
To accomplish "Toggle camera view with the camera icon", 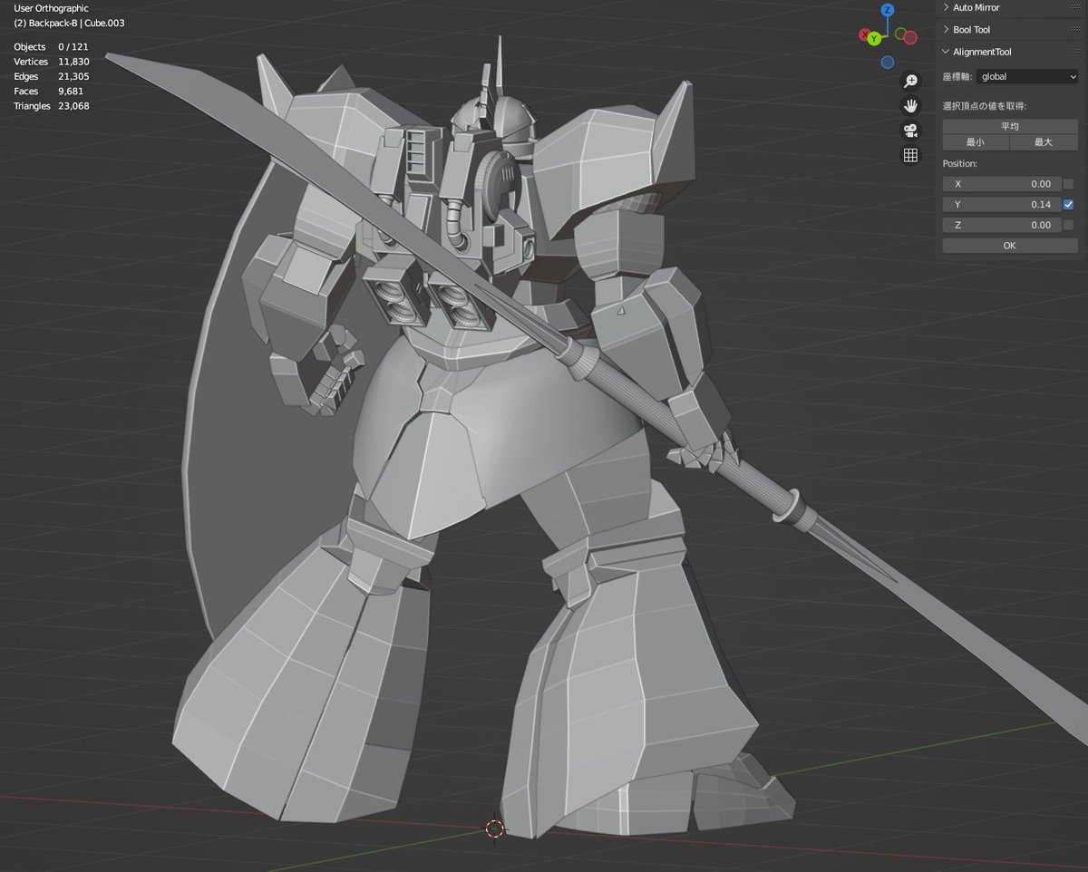I will click(x=910, y=131).
